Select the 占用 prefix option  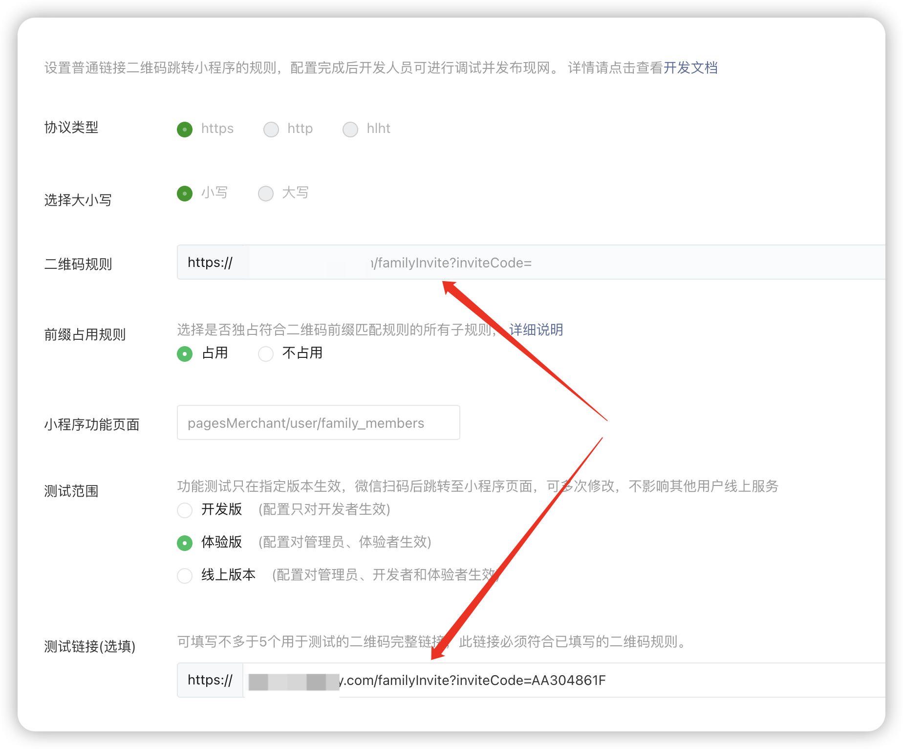pyautogui.click(x=185, y=354)
